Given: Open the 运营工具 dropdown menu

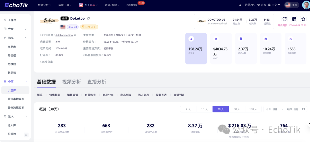Looking at the screenshot, I should point(65,5).
